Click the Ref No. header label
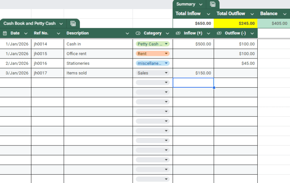The width and height of the screenshot is (290, 183). (x=41, y=33)
